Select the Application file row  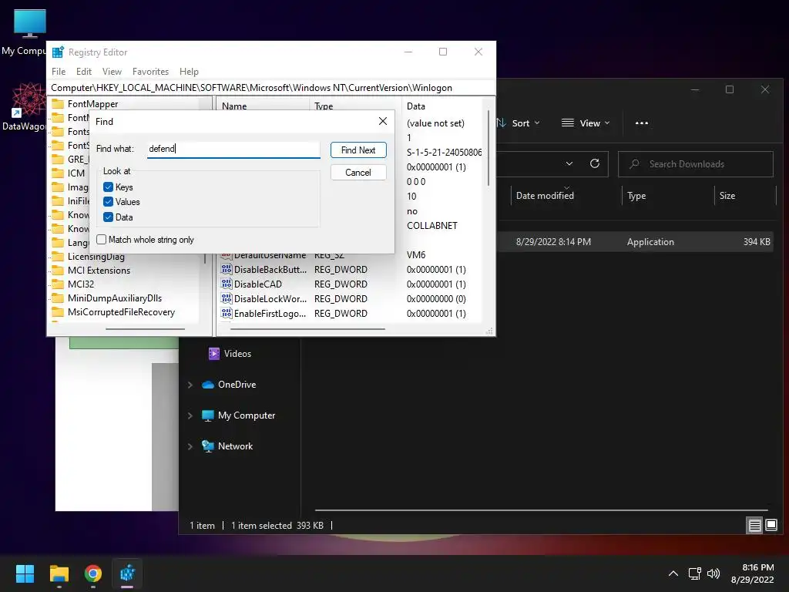(x=635, y=241)
